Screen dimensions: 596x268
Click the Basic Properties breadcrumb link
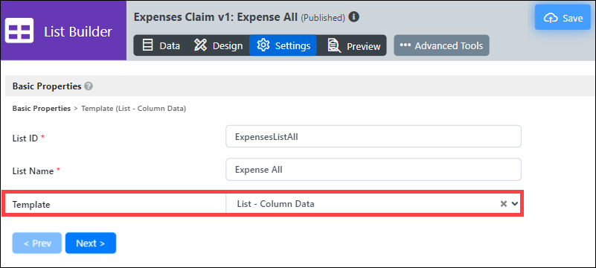pos(42,109)
